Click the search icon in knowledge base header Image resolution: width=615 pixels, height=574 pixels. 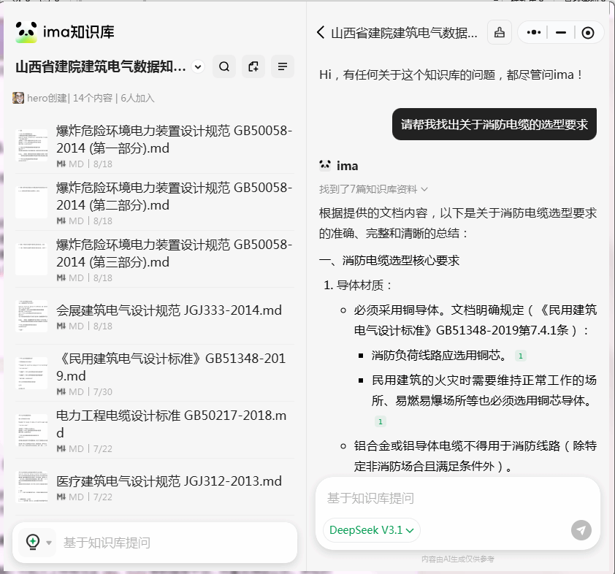tap(224, 66)
